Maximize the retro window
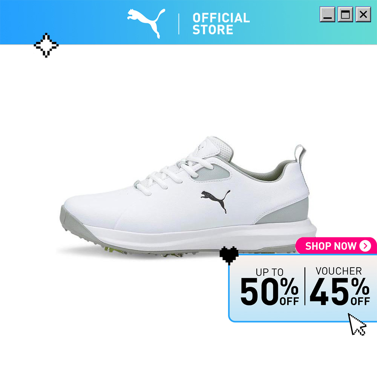Viewport: 377px width, 377px height. tap(345, 14)
